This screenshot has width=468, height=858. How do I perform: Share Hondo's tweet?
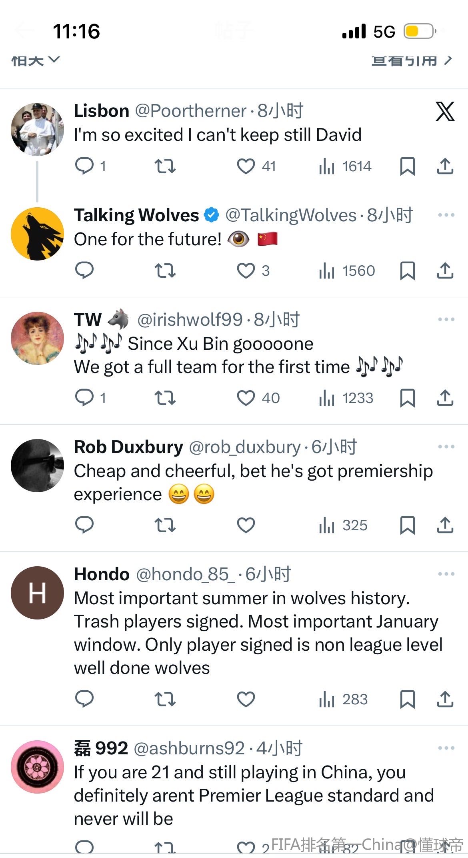(445, 699)
